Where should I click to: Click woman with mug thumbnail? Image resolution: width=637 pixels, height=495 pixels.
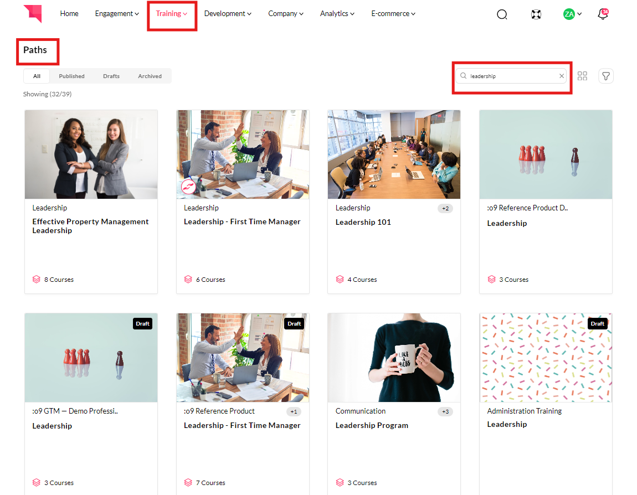(x=394, y=357)
